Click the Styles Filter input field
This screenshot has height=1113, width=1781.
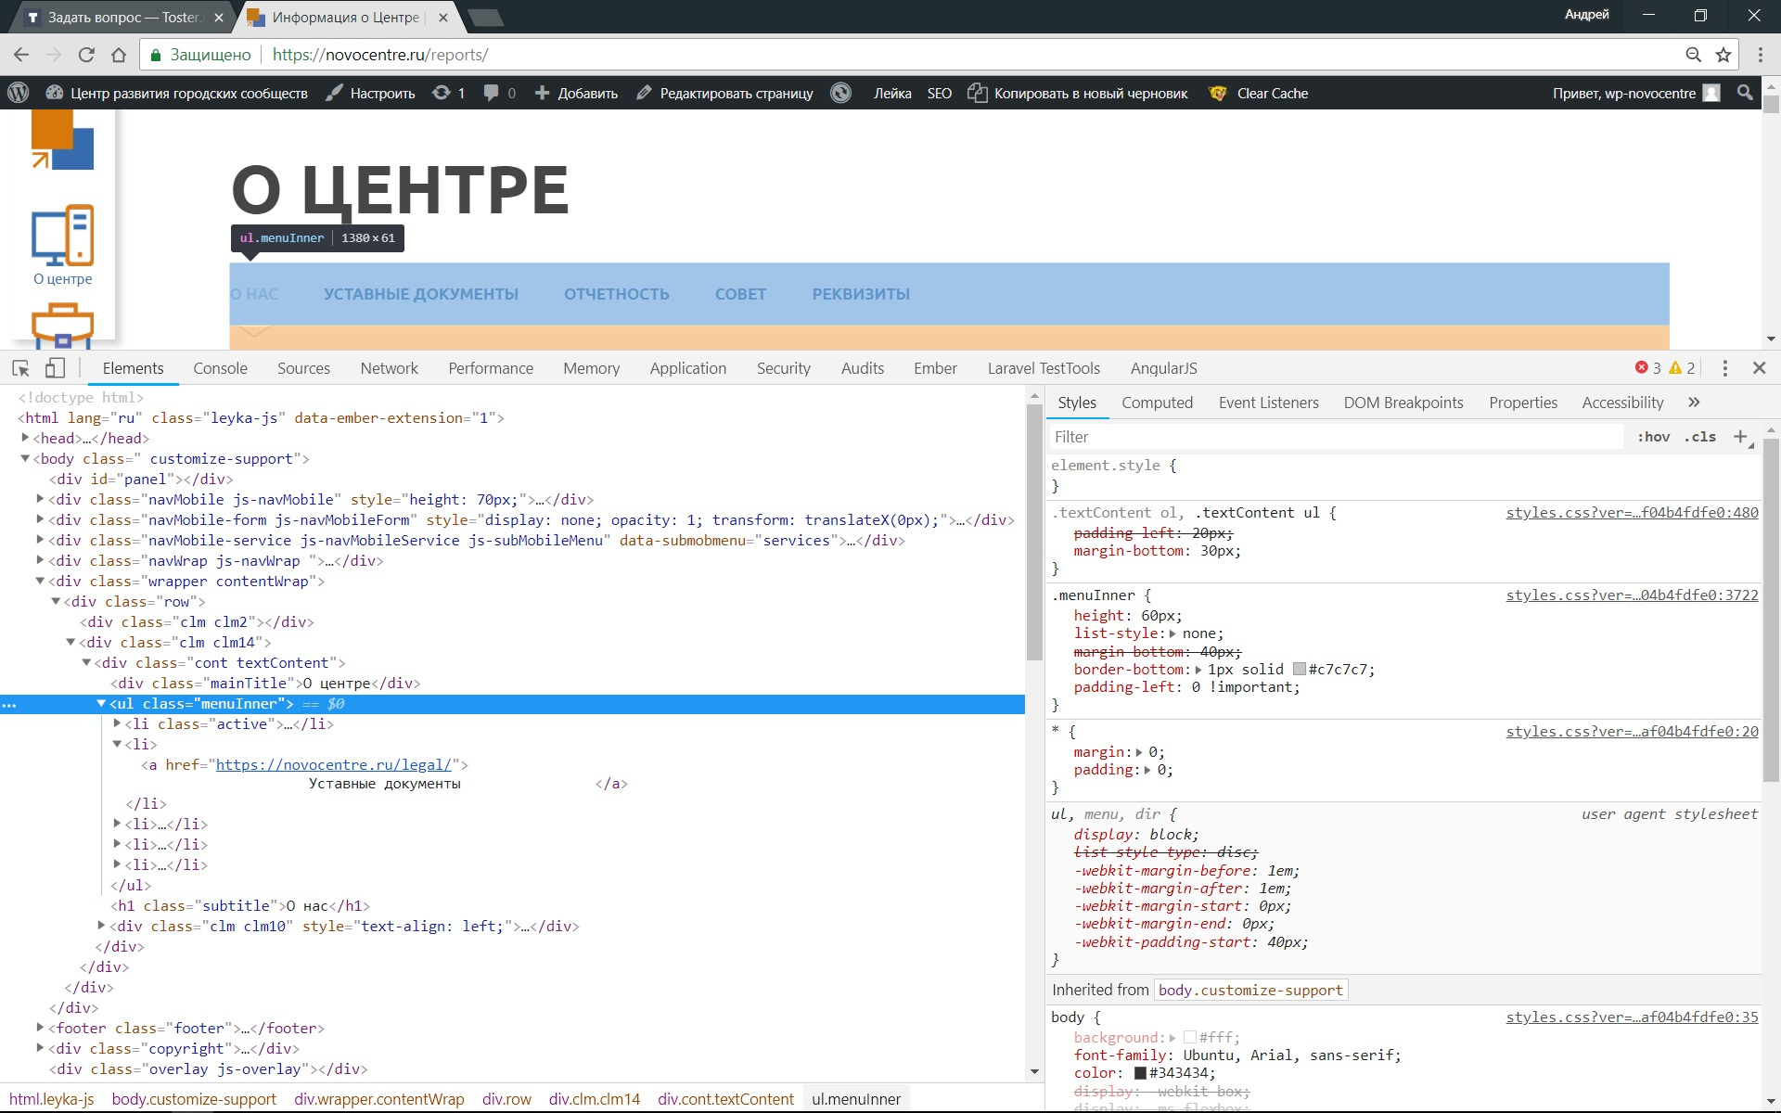1336,437
